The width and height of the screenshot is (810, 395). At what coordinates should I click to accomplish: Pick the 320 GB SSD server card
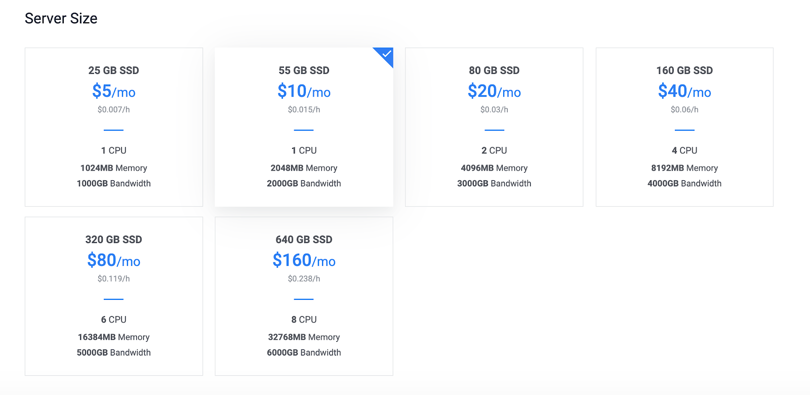point(113,296)
